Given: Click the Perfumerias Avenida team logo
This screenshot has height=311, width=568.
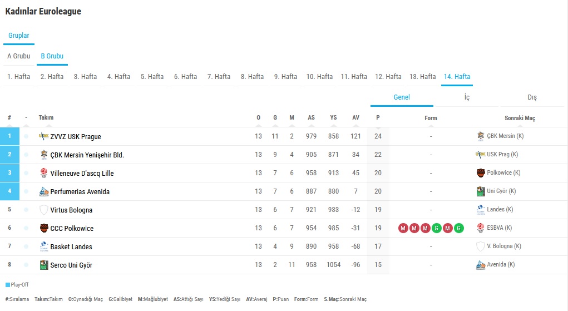Looking at the screenshot, I should (x=44, y=191).
